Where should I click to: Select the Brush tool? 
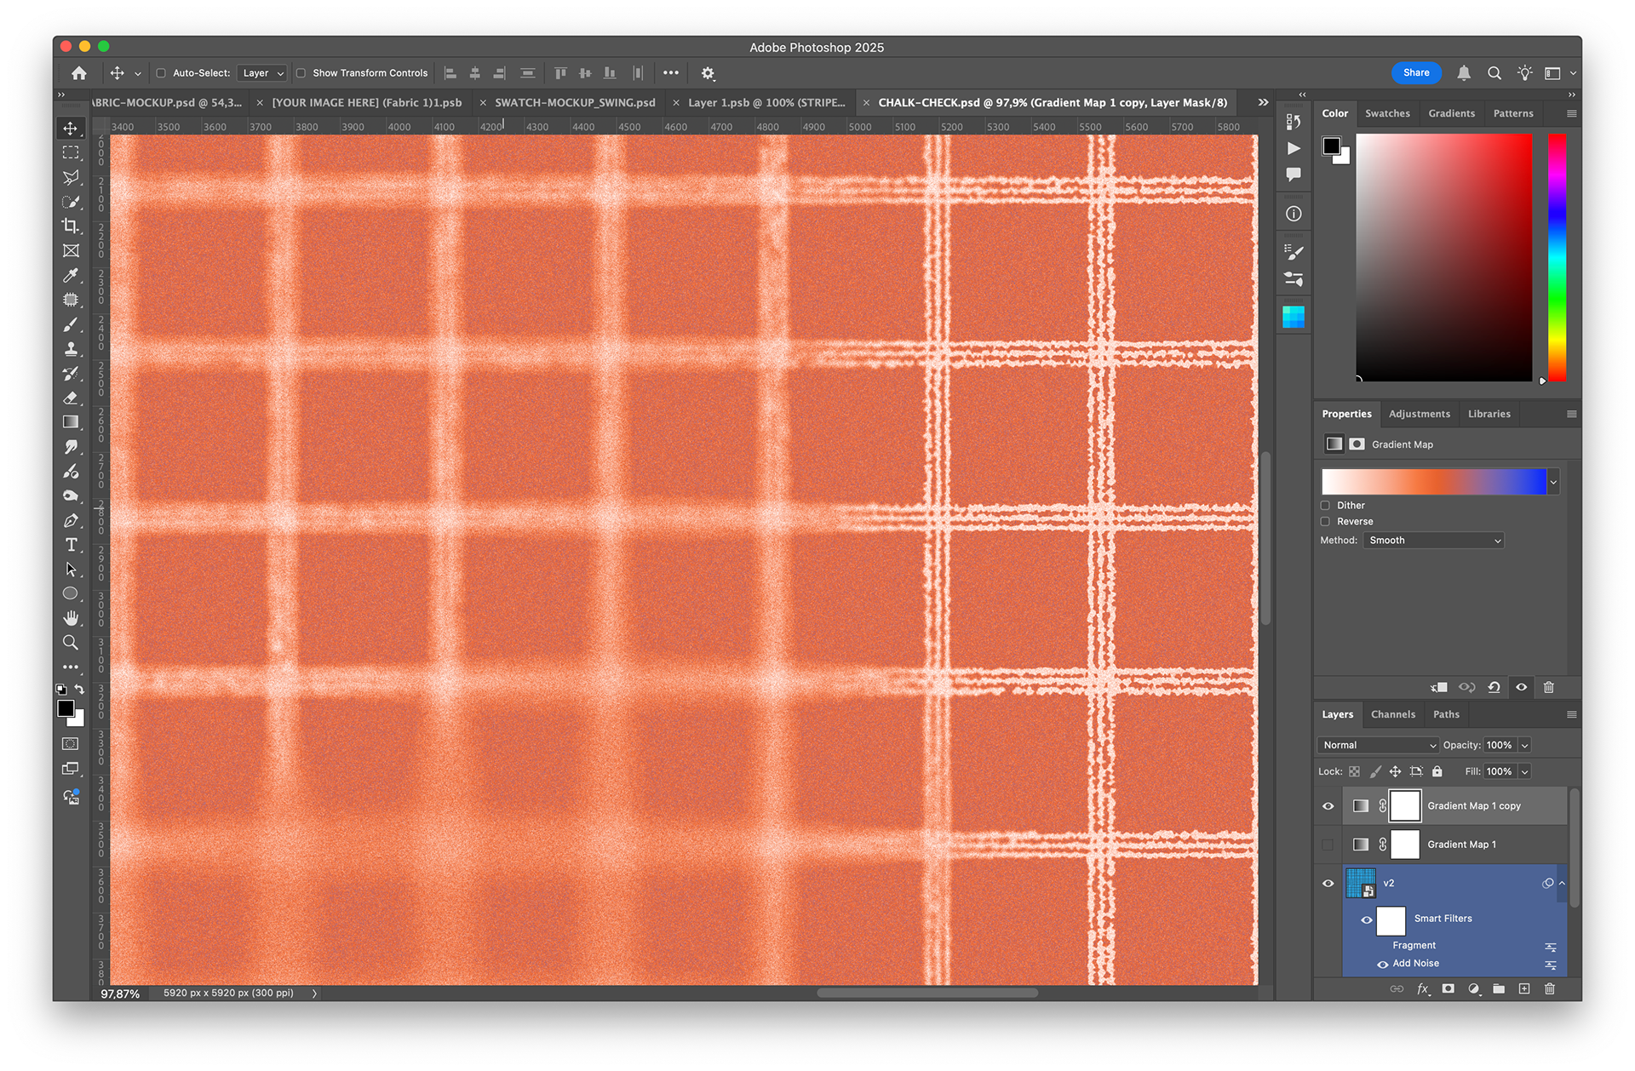point(71,324)
